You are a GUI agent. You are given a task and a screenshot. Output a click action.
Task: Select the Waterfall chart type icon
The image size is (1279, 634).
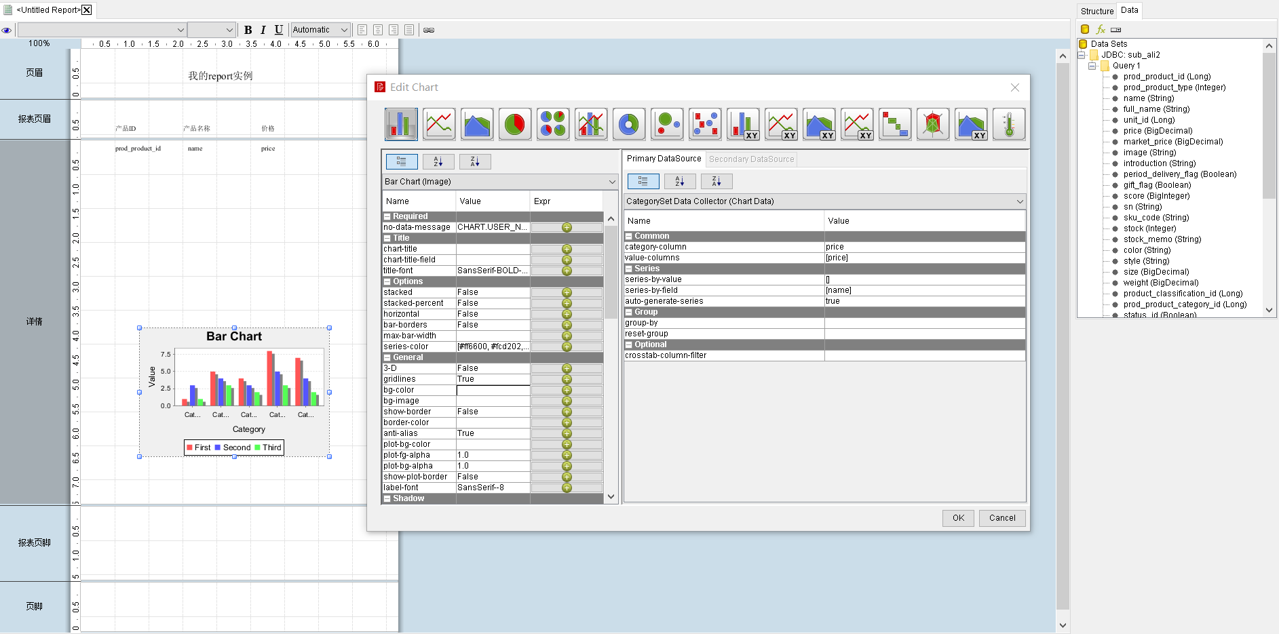click(x=895, y=124)
